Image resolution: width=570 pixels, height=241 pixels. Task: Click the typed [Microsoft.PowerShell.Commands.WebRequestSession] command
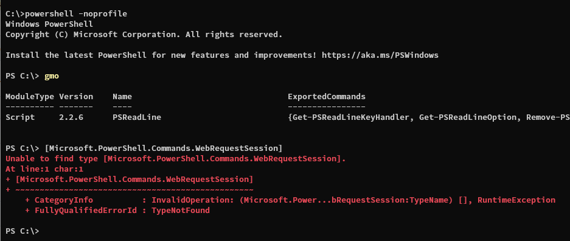164,148
